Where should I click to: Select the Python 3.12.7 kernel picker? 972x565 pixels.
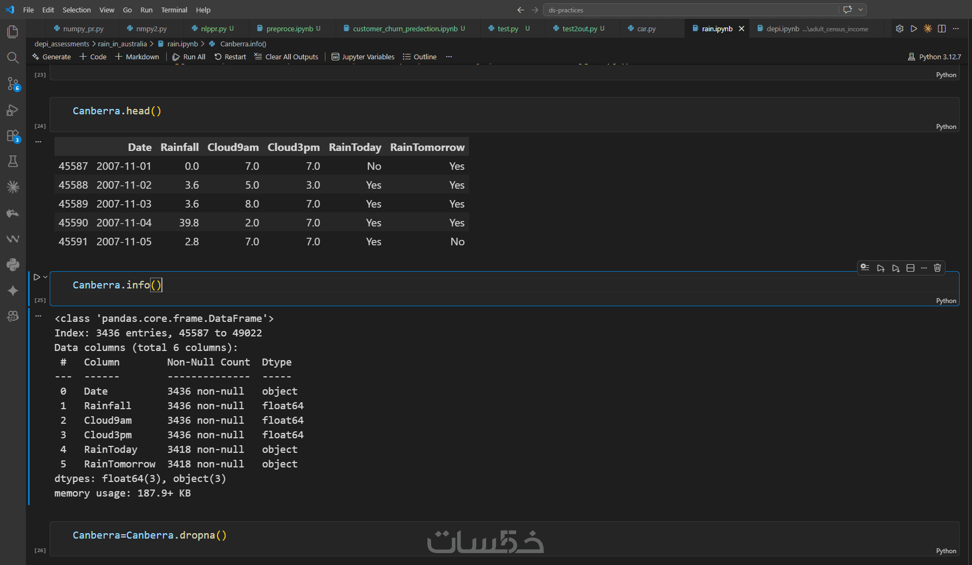934,57
